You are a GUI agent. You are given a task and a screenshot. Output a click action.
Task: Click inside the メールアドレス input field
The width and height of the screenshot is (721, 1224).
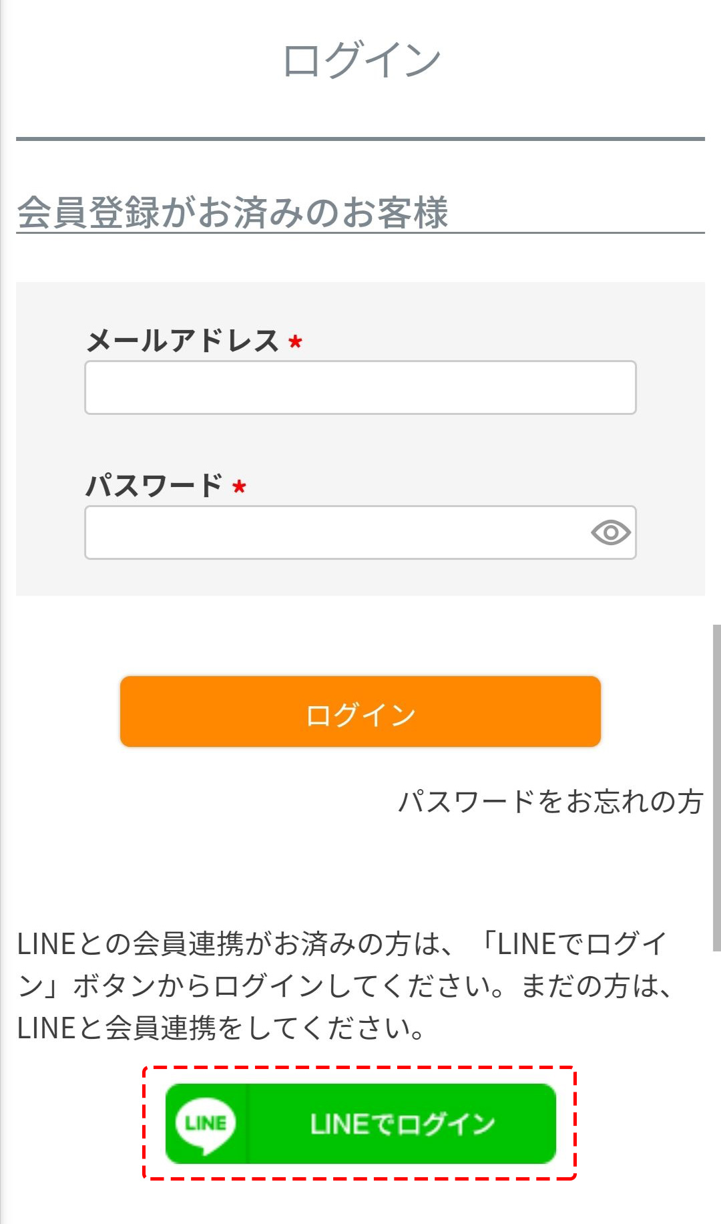click(x=360, y=388)
